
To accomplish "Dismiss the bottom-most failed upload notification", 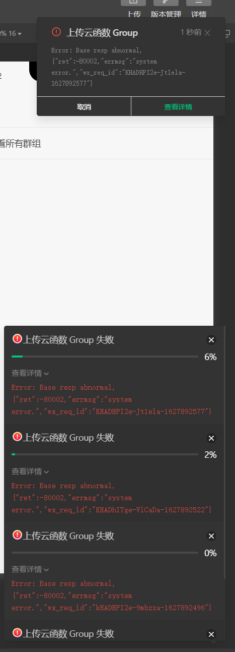I will (211, 634).
